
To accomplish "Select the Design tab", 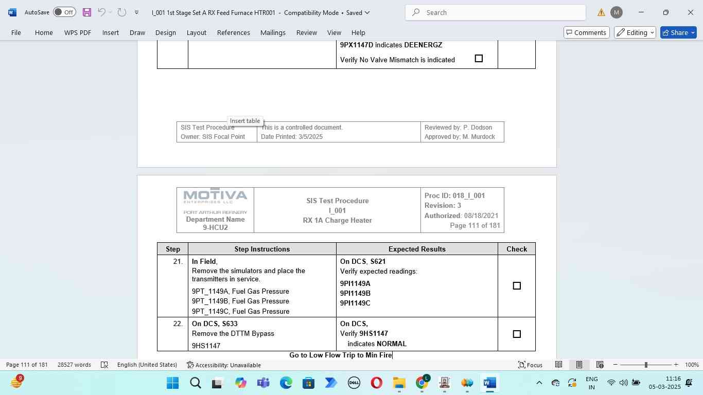I will point(166,32).
